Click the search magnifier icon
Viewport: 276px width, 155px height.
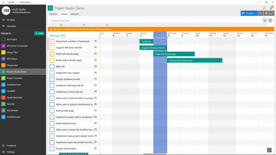point(264,8)
